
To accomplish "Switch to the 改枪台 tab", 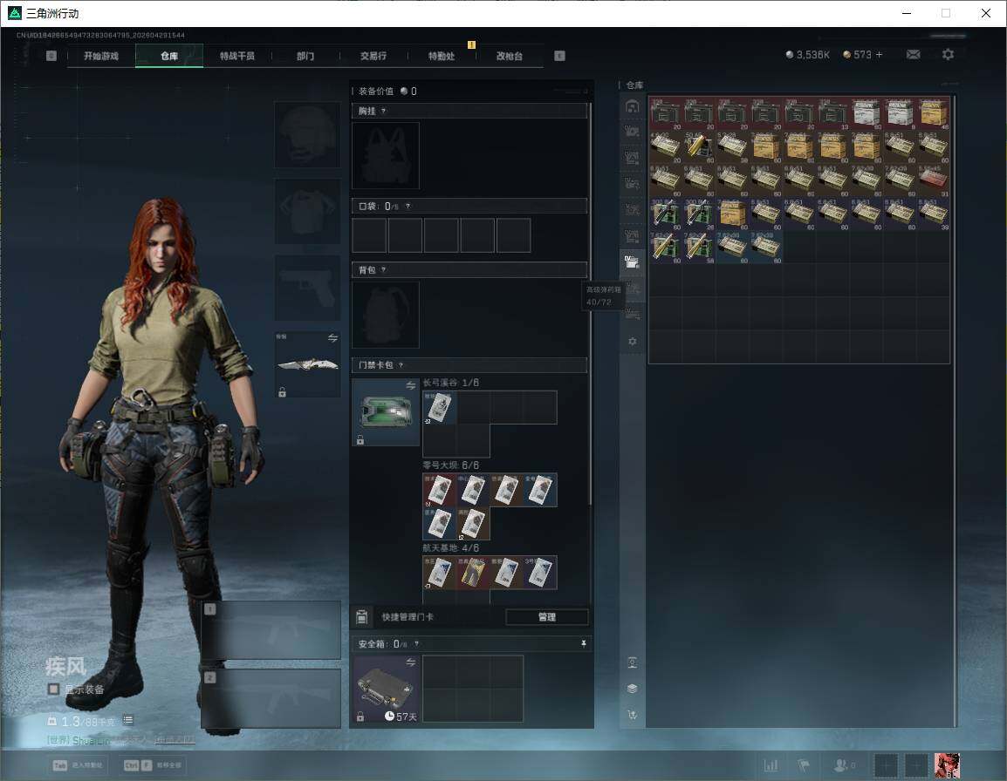I will (510, 56).
